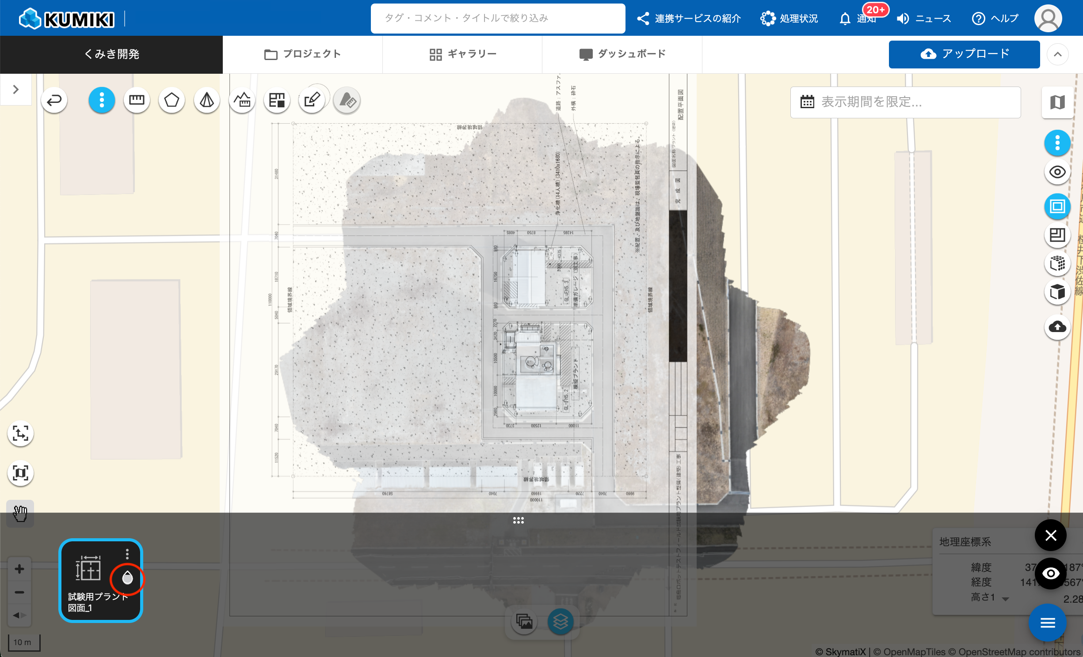Switch to the ダッシュボード tab
This screenshot has height=657, width=1083.
622,54
